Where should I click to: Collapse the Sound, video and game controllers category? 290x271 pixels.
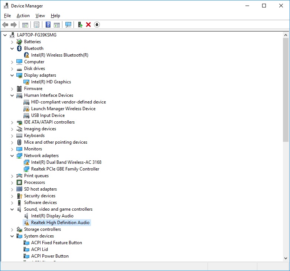pos(12,210)
